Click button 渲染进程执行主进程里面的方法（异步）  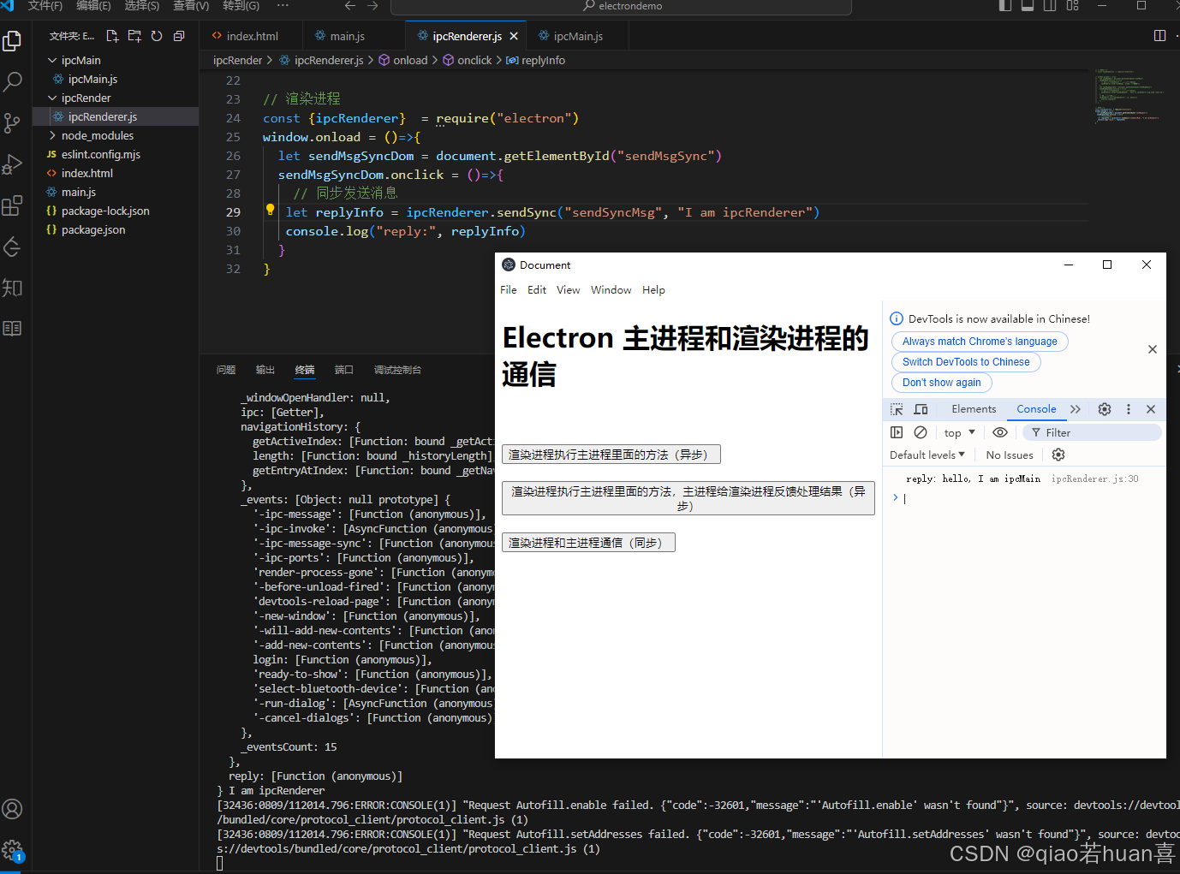611,455
